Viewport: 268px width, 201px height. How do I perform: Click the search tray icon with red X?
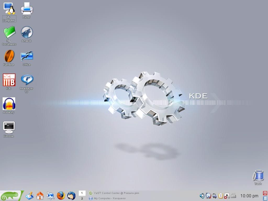[227, 196]
